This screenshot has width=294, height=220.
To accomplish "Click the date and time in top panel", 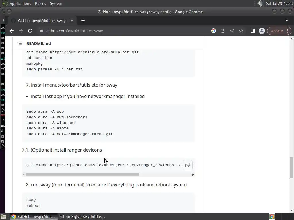I will 279,3.
